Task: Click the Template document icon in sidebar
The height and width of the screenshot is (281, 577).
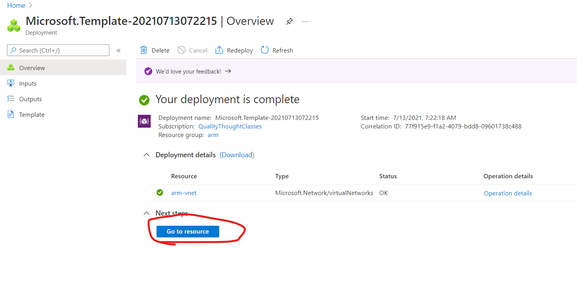Action: tap(11, 114)
